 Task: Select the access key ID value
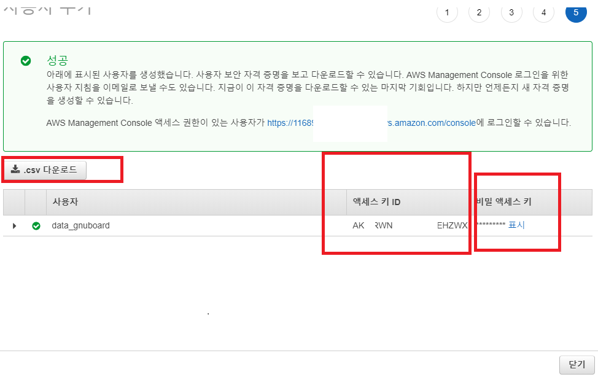click(410, 225)
